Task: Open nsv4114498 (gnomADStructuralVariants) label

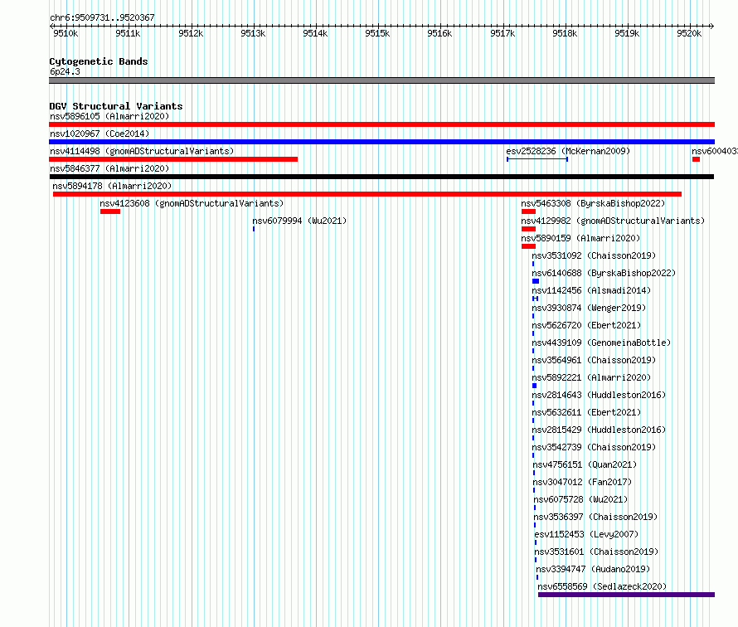Action: tap(142, 151)
